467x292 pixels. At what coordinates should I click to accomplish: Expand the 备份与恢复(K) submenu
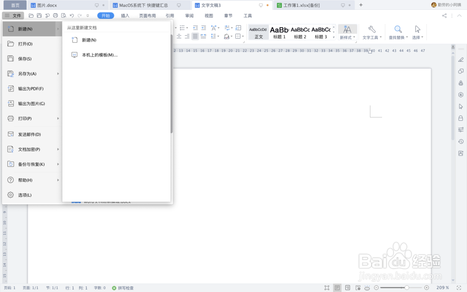pyautogui.click(x=32, y=164)
